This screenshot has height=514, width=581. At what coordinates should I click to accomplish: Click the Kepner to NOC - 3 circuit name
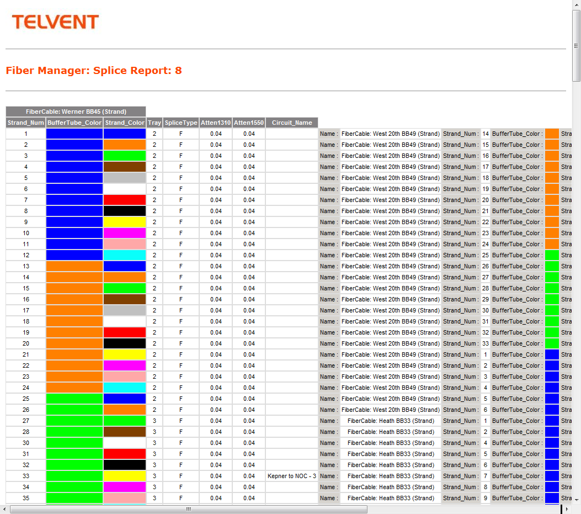coord(292,476)
